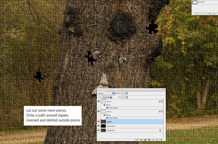Click the locked Background layer thumbnail
The height and width of the screenshot is (144, 218).
[x=103, y=130]
